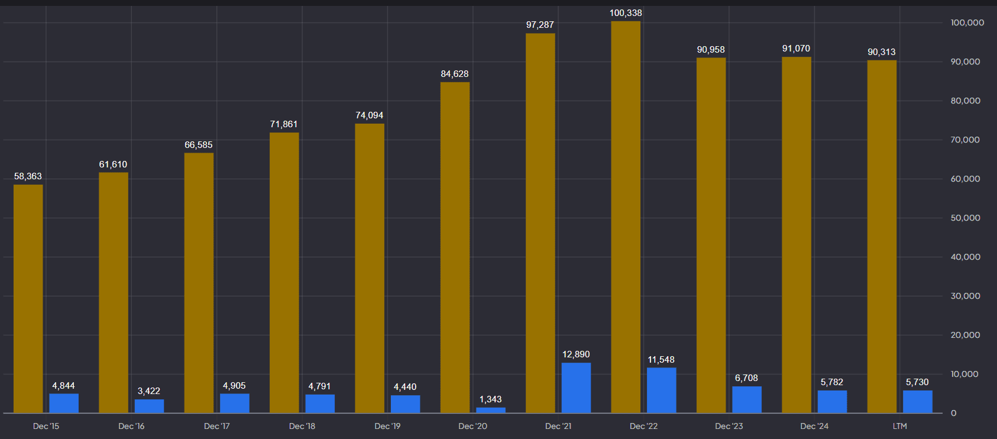Select the blue Dec '16 bar labeled 3,422

coord(149,406)
